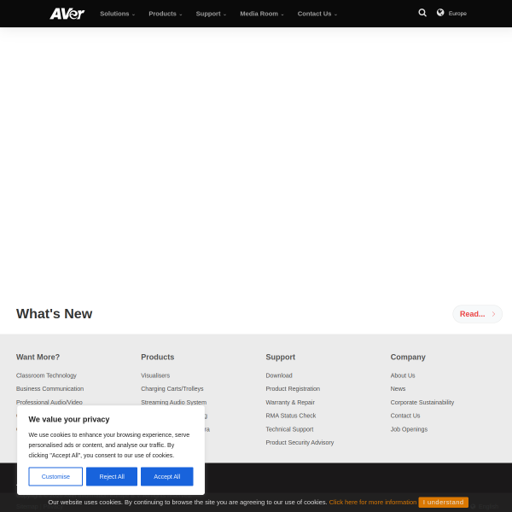Image resolution: width=512 pixels, height=512 pixels.
Task: Click the AVer logo
Action: [x=67, y=14]
